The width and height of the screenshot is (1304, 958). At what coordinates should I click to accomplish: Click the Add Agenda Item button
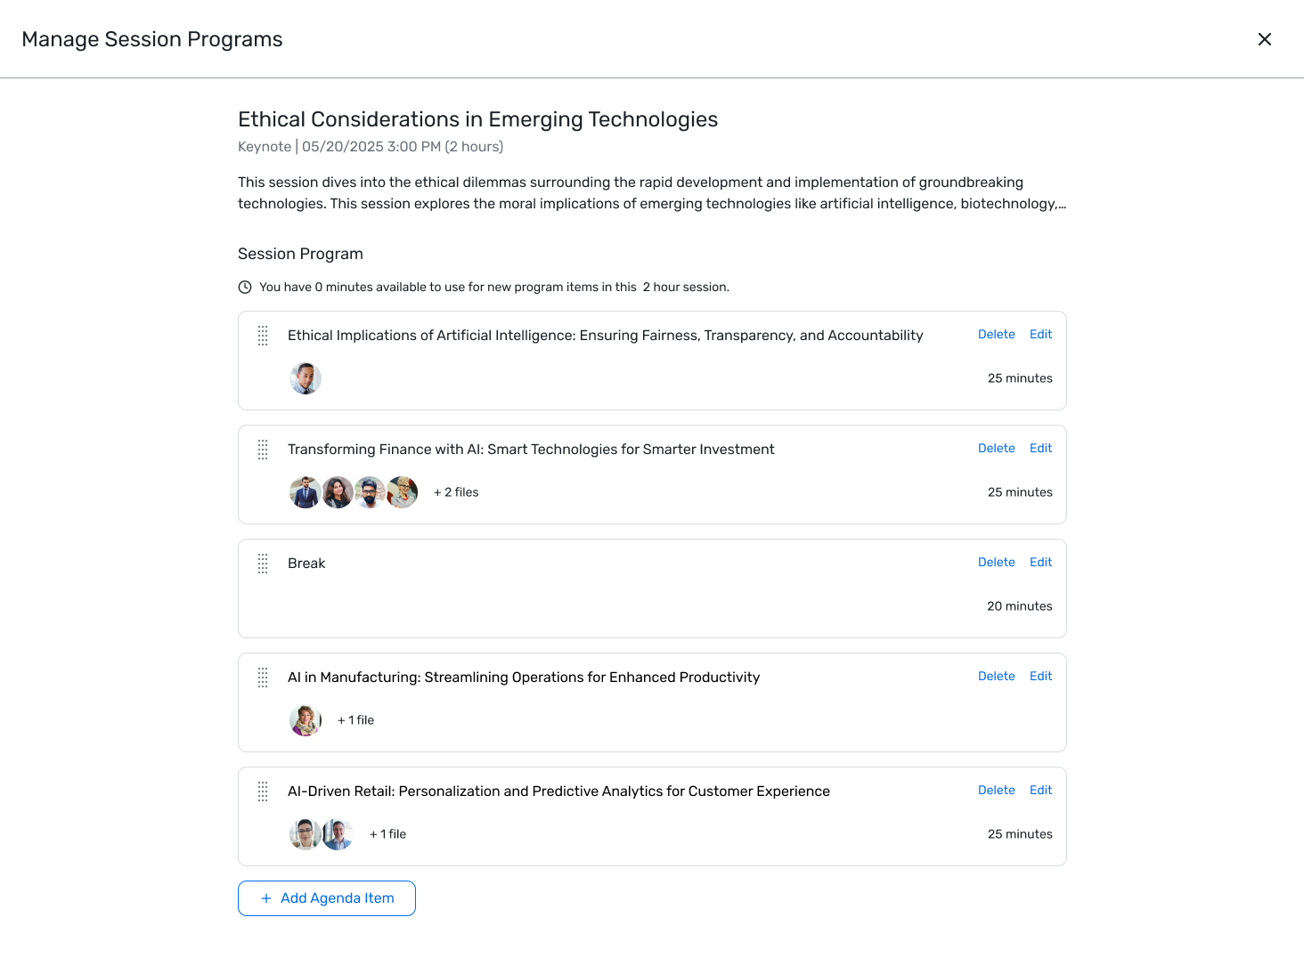coord(327,898)
